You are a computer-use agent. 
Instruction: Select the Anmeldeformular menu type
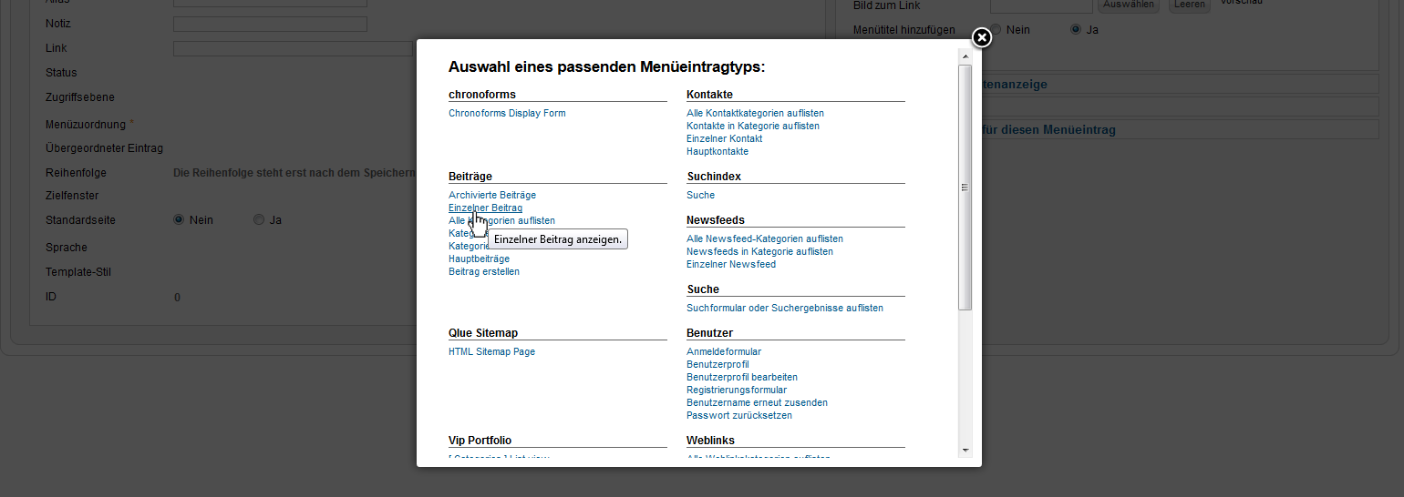pyautogui.click(x=723, y=351)
